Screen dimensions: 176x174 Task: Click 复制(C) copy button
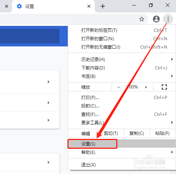pyautogui.click(x=137, y=133)
